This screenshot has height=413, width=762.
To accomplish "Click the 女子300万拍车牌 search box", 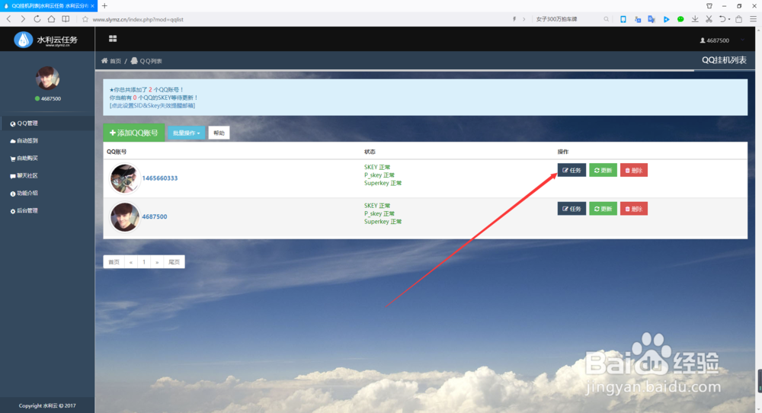I will pyautogui.click(x=568, y=20).
